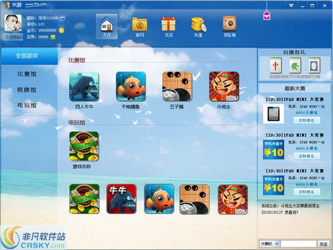
Task: Open the red 牛牛 shortcut icon
Action: click(x=121, y=199)
